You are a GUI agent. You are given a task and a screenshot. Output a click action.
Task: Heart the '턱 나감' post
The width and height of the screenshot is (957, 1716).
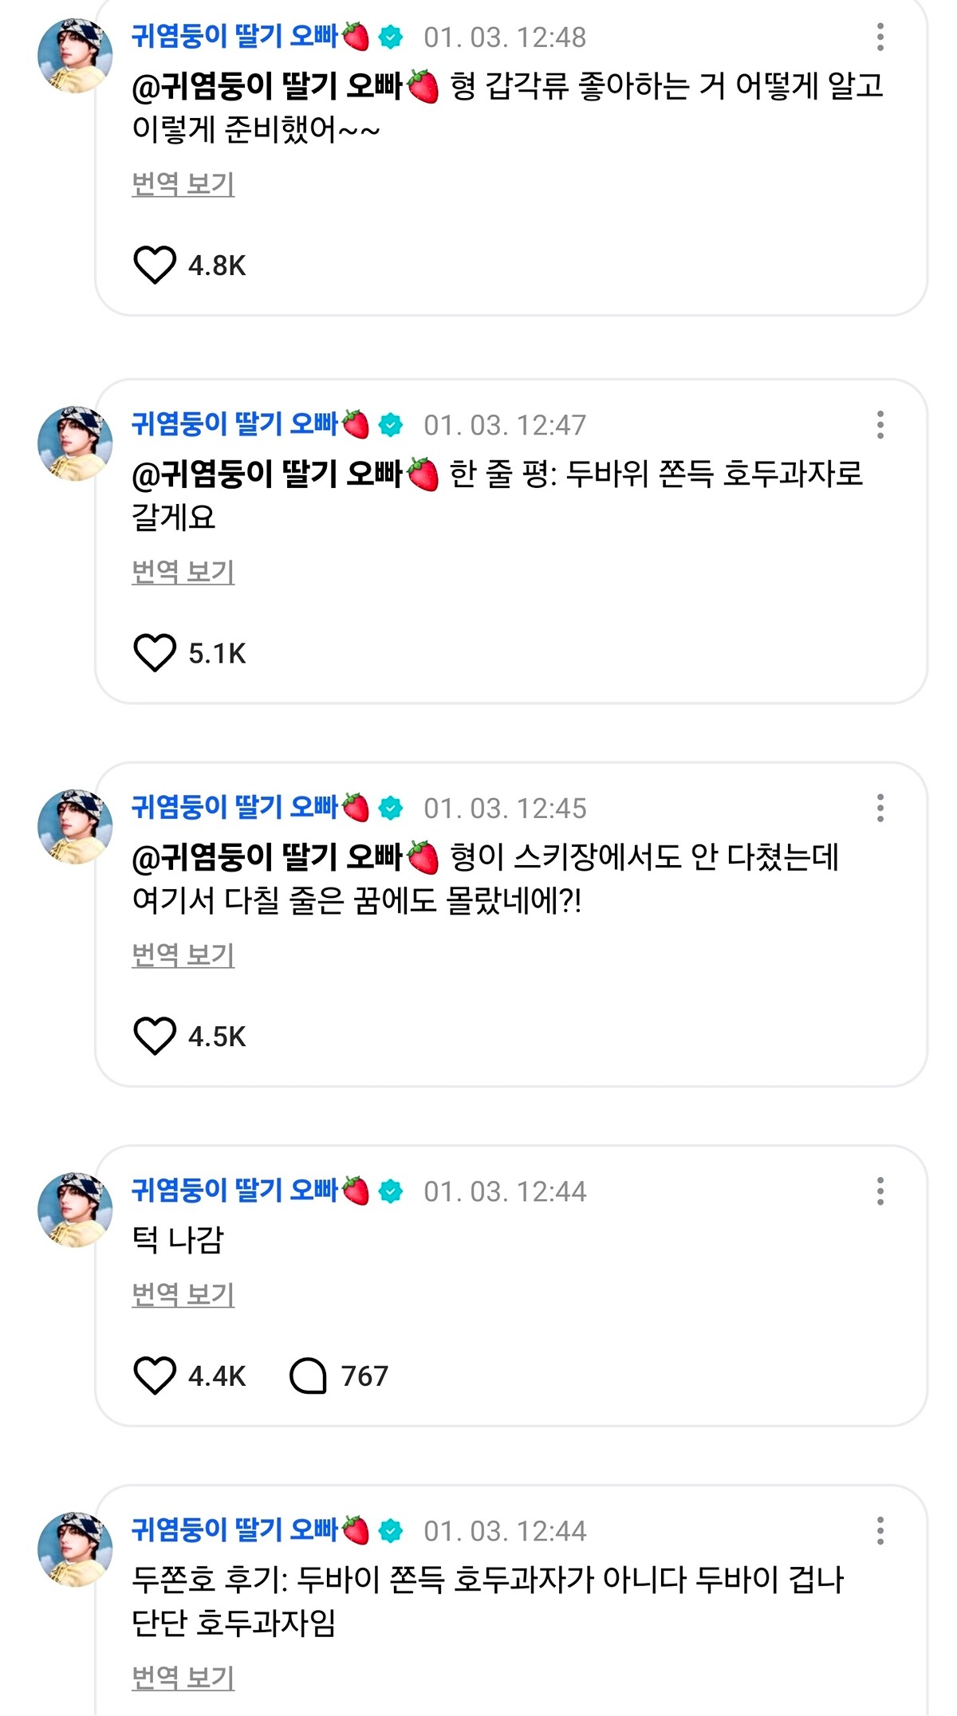pos(154,1376)
